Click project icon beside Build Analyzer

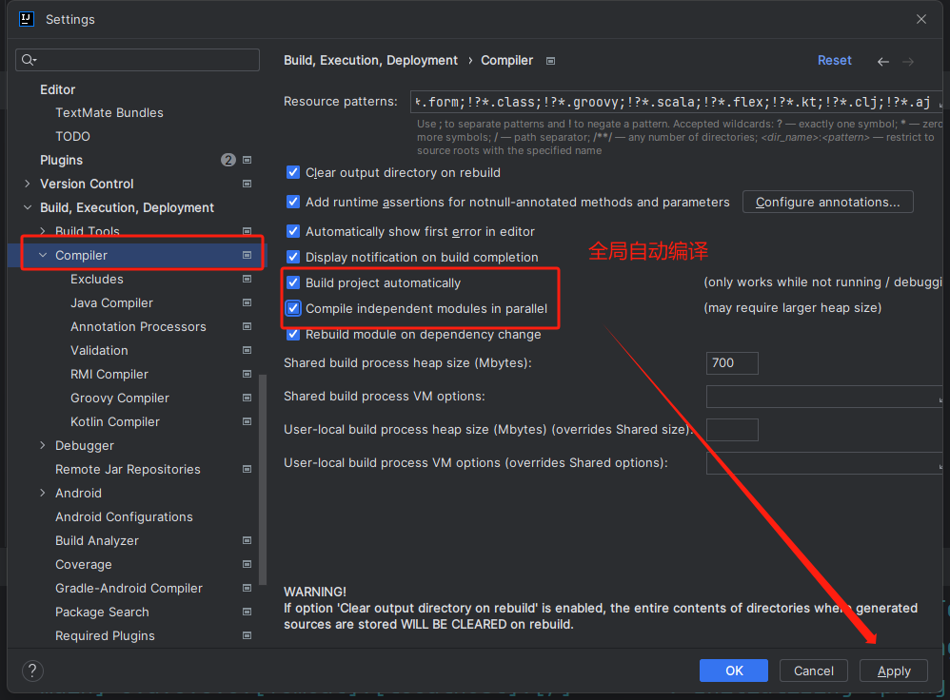(247, 540)
